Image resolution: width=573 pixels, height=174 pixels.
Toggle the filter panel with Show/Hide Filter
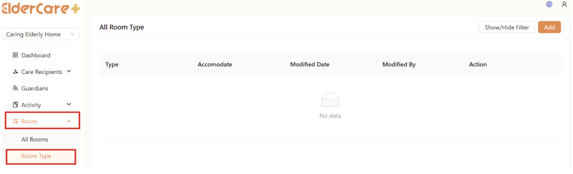(x=507, y=27)
